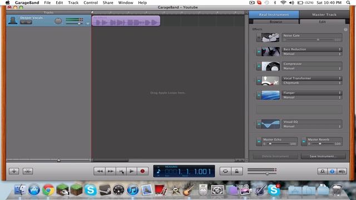Click the note icon in the LCD display
Viewport: 356px width, 200px height.
(159, 171)
